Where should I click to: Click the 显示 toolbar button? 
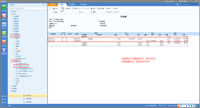(x=93, y=8)
